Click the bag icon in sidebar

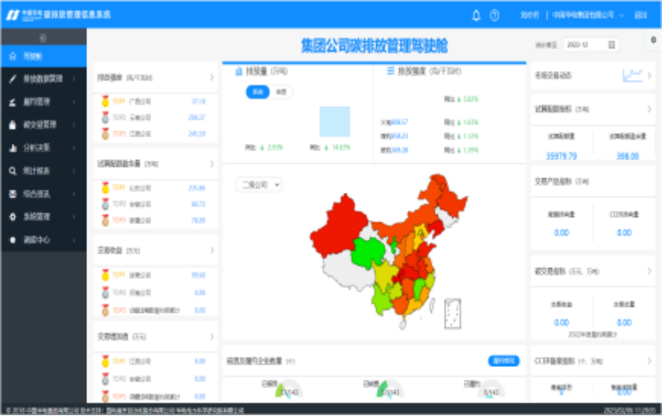13,124
